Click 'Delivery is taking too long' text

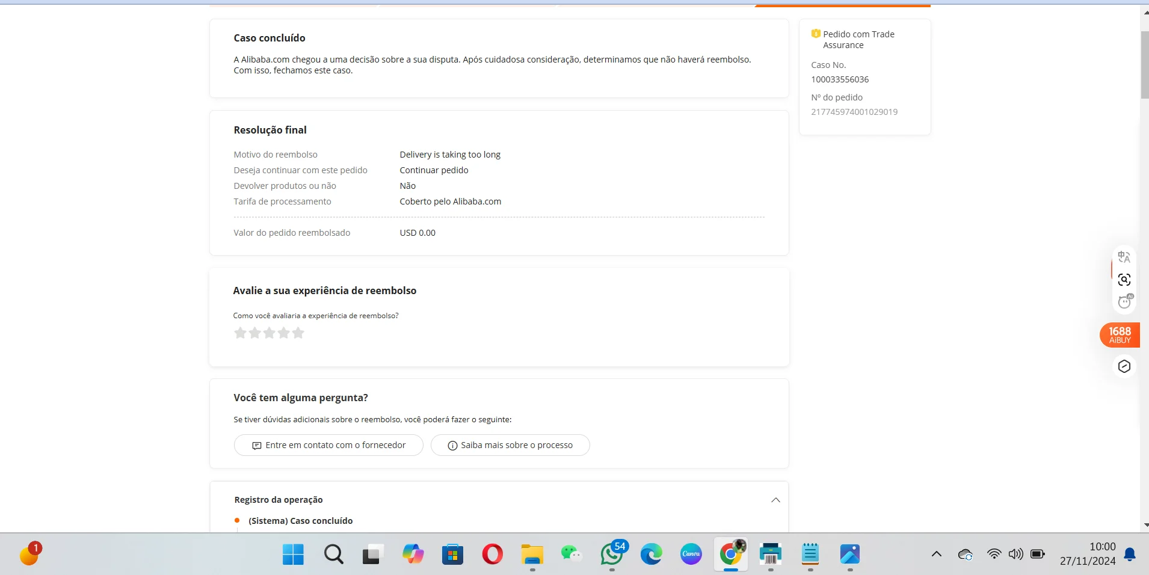coord(450,155)
